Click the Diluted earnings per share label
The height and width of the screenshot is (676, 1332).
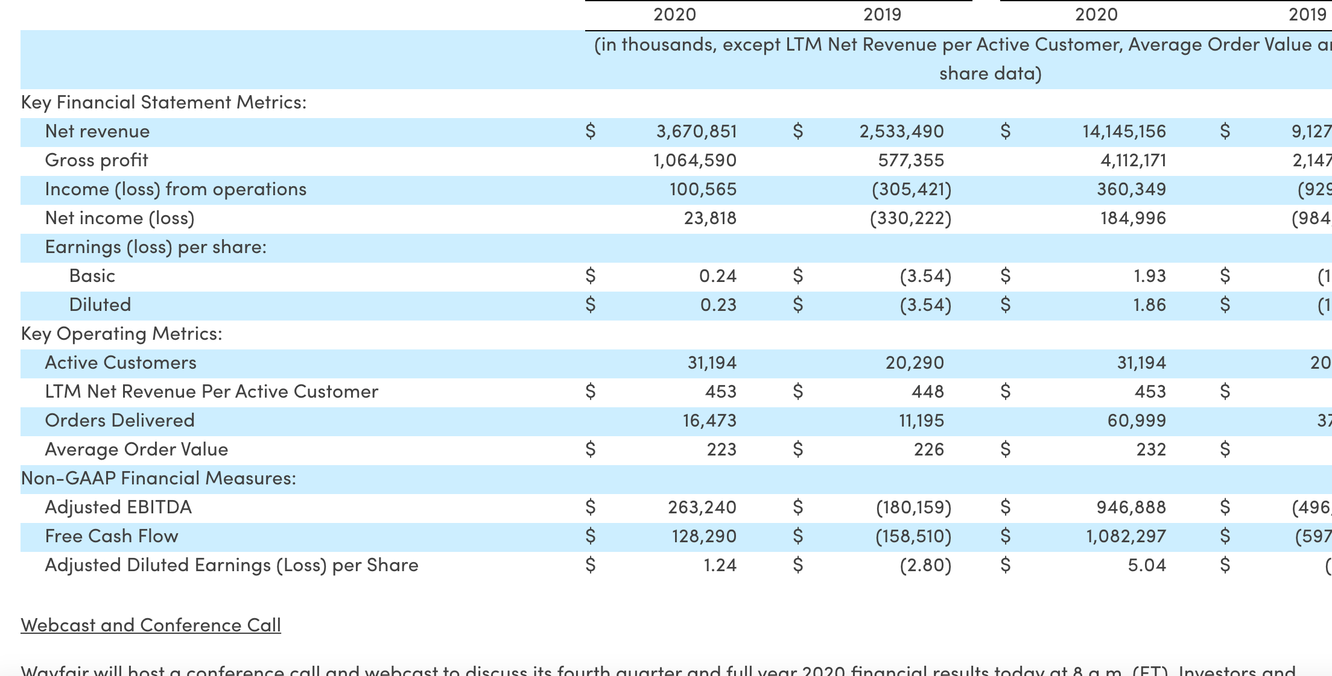pyautogui.click(x=100, y=305)
